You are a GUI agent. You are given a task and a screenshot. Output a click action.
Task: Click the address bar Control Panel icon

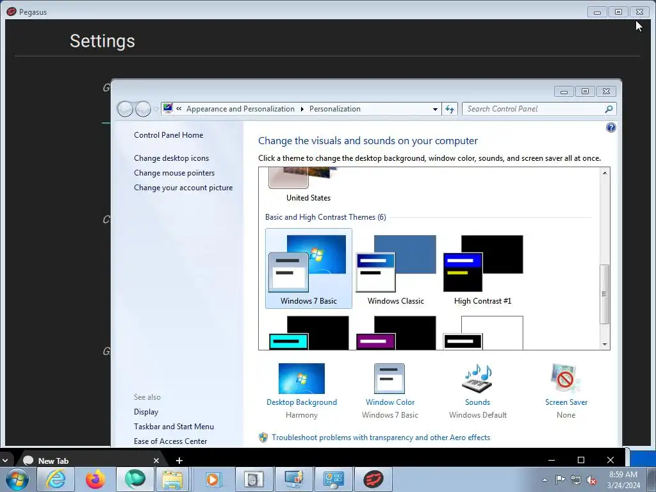[168, 108]
